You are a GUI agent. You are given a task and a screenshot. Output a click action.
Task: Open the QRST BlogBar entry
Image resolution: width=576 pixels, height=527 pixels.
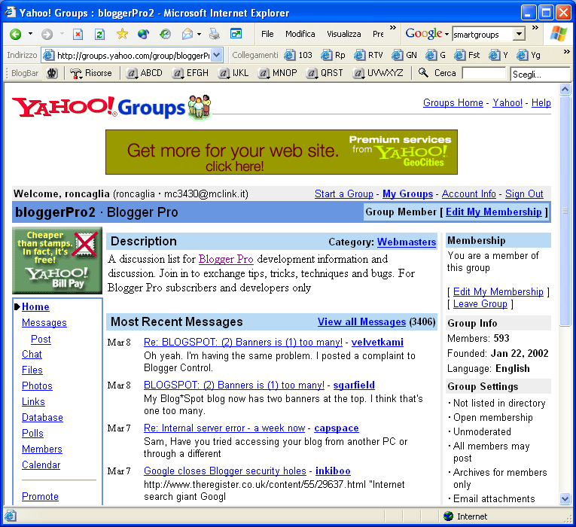click(x=325, y=73)
